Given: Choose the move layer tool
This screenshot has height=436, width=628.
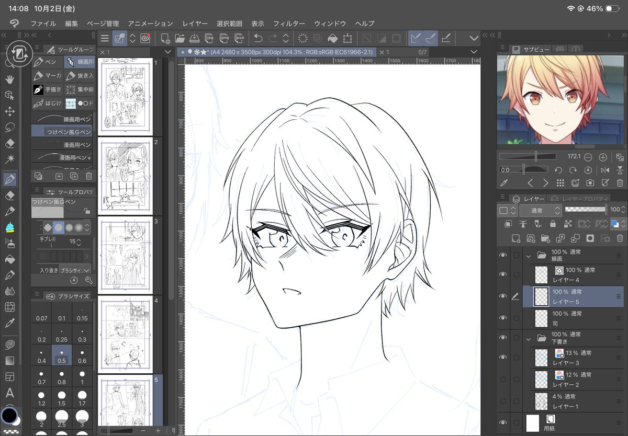Looking at the screenshot, I should click(x=9, y=111).
